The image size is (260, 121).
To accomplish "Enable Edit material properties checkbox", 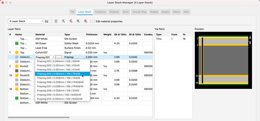I will 93,21.
